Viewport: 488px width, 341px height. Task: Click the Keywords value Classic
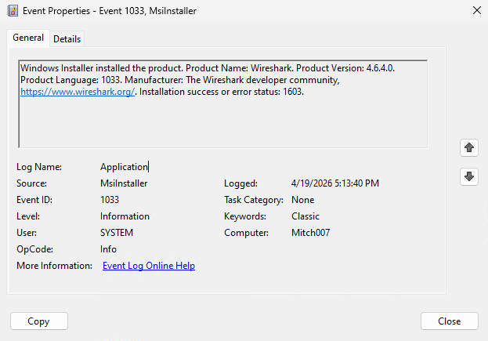click(x=305, y=216)
